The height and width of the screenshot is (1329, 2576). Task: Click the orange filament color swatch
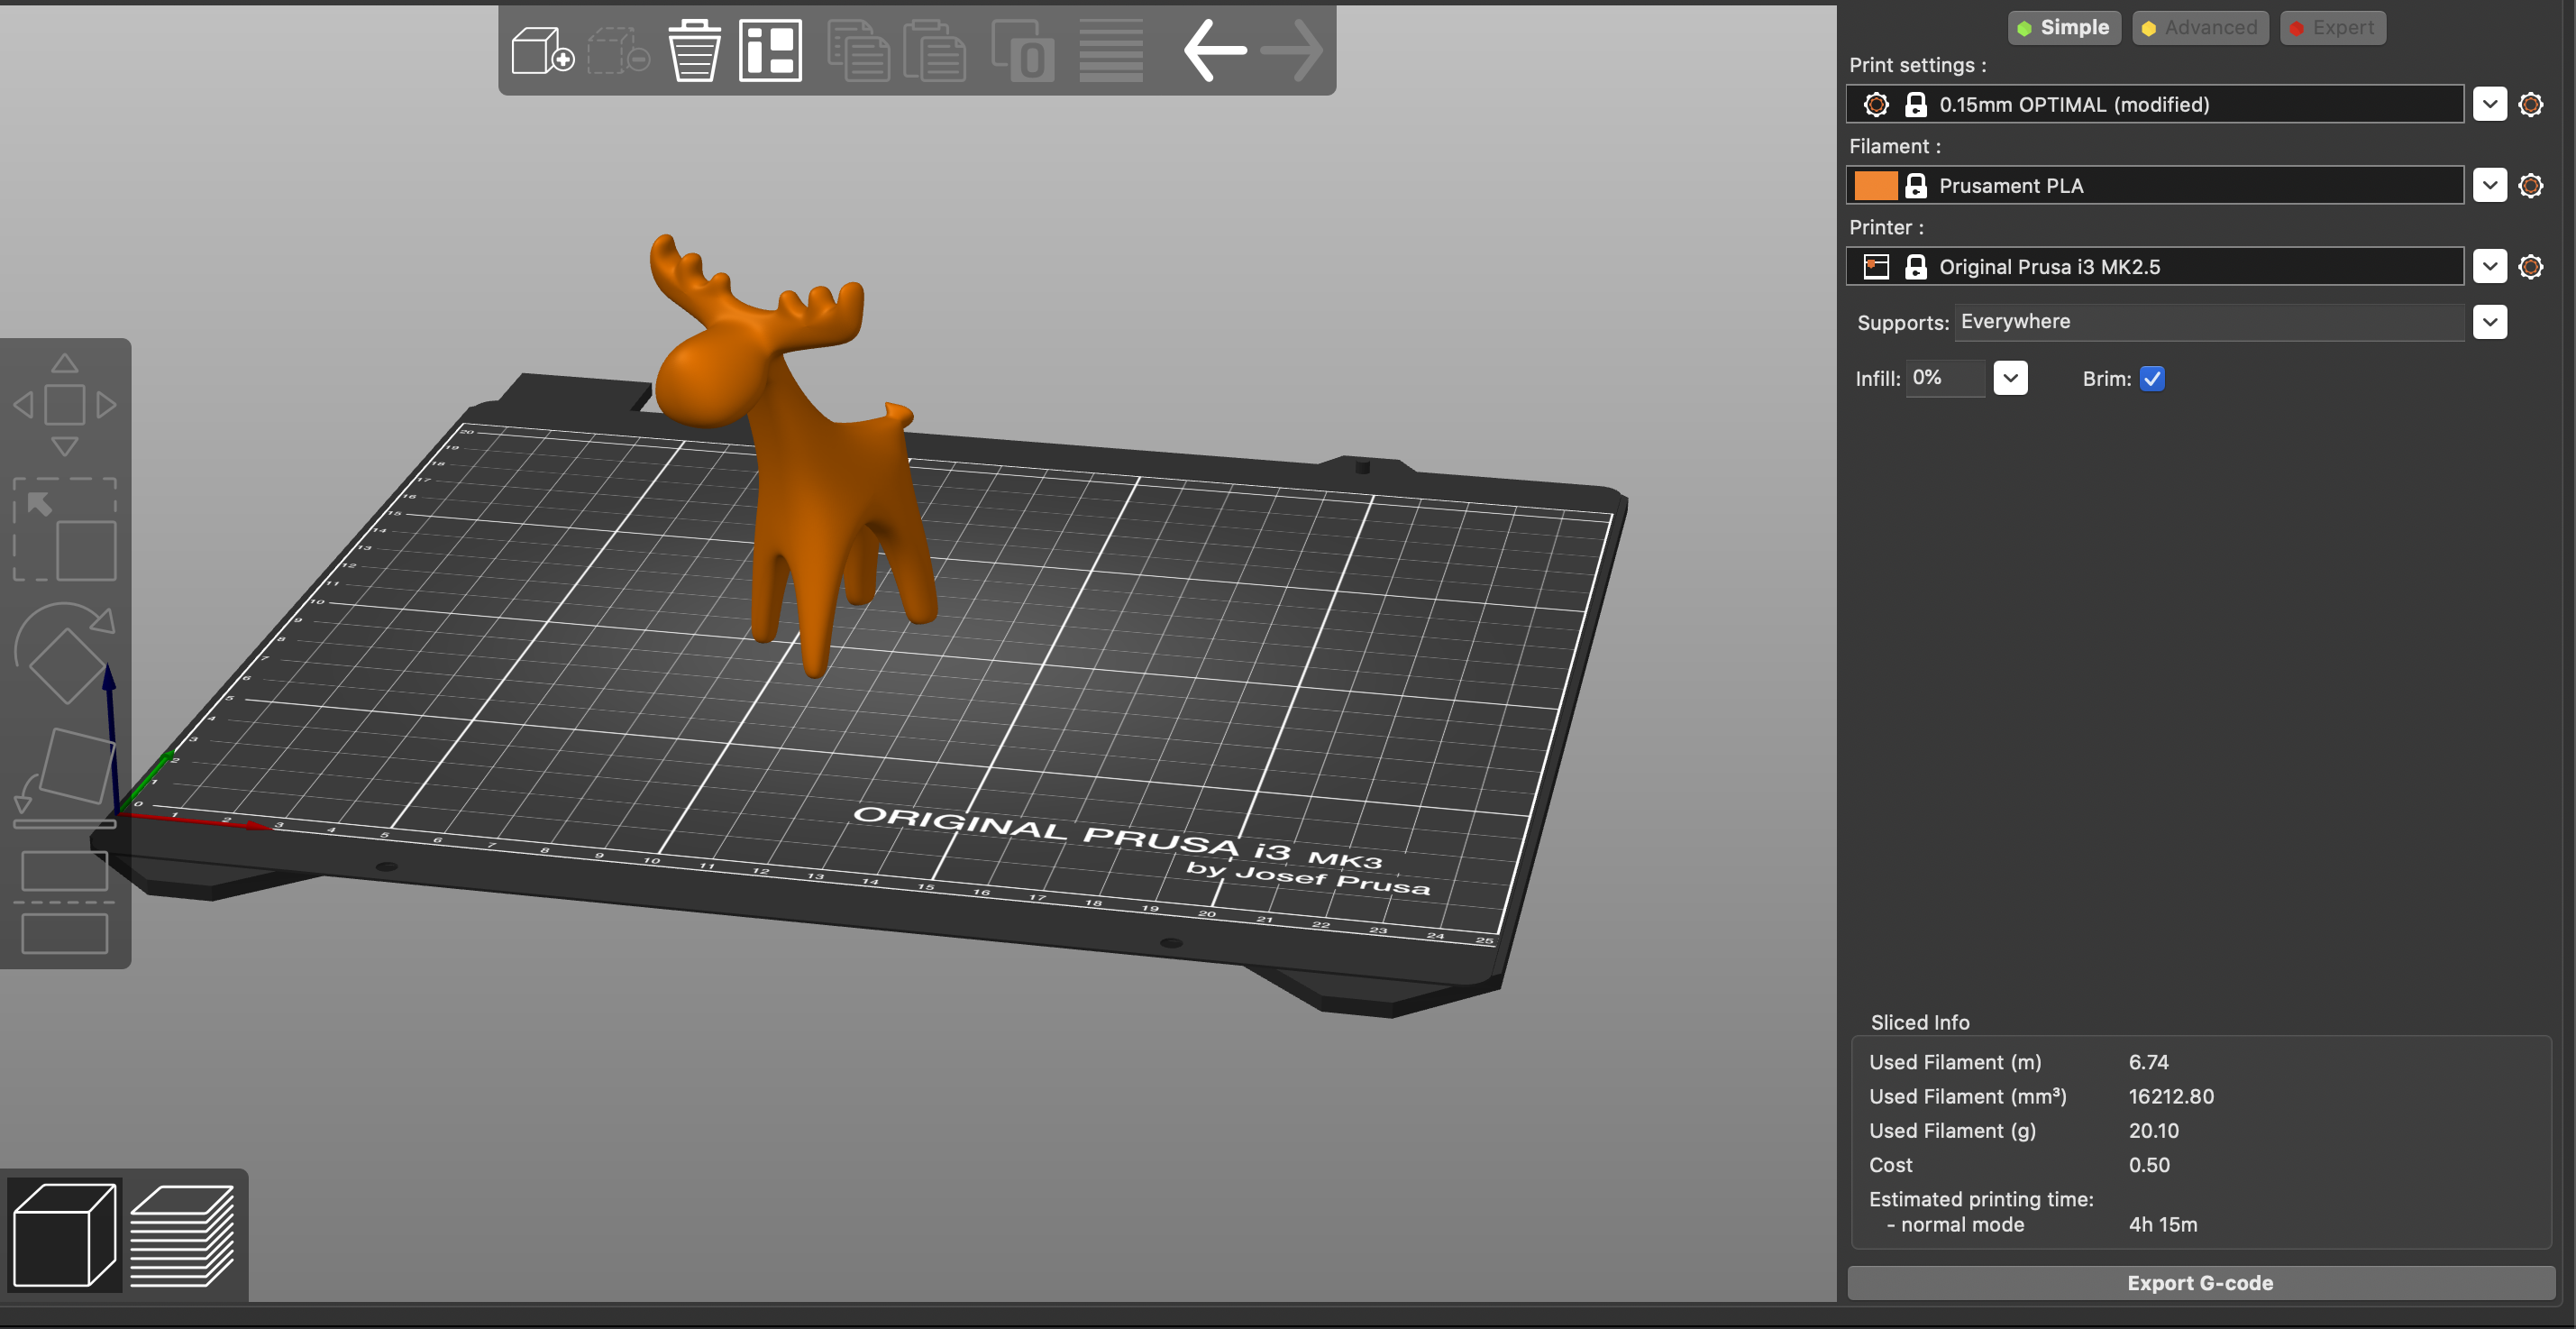coord(1875,186)
